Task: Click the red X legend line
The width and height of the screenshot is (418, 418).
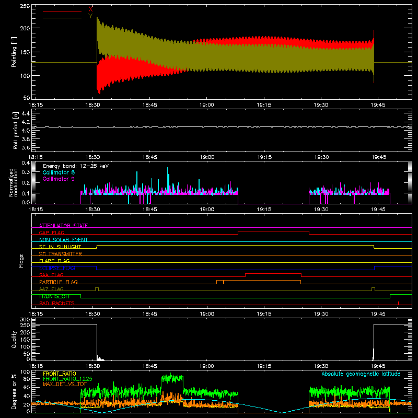Action: coord(62,11)
